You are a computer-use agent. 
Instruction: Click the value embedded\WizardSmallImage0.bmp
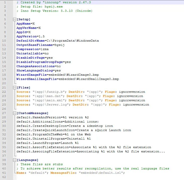[89, 79]
